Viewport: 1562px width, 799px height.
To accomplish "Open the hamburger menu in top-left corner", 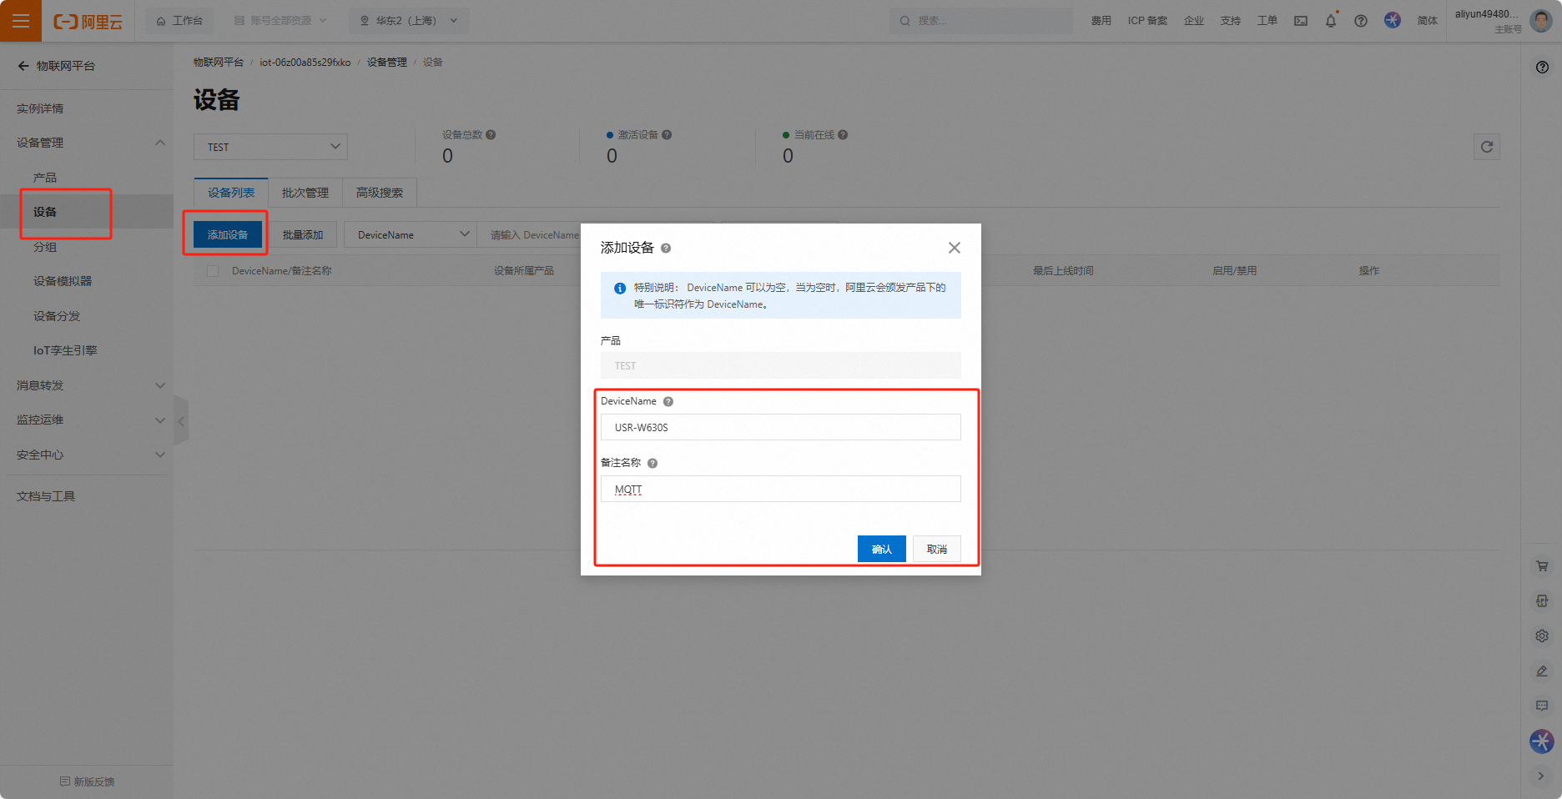I will tap(21, 21).
